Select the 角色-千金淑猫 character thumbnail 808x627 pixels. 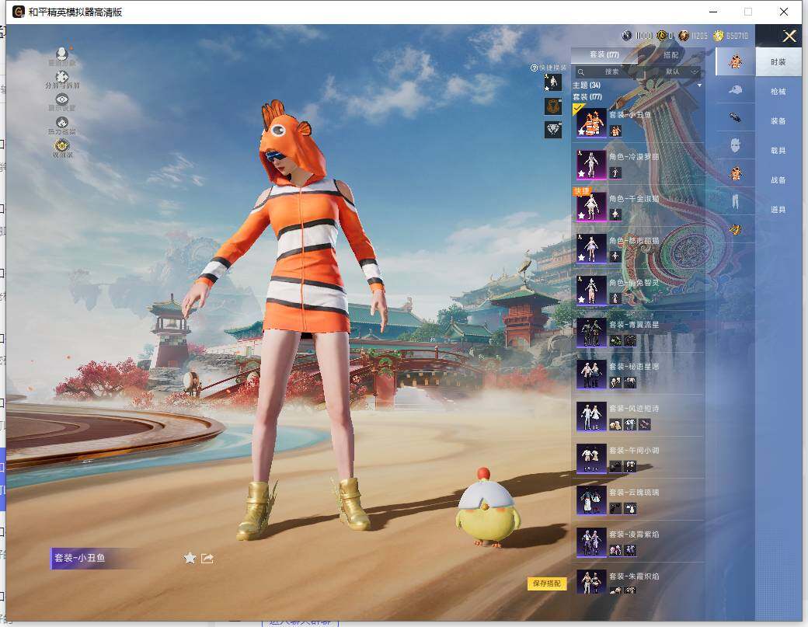[591, 206]
